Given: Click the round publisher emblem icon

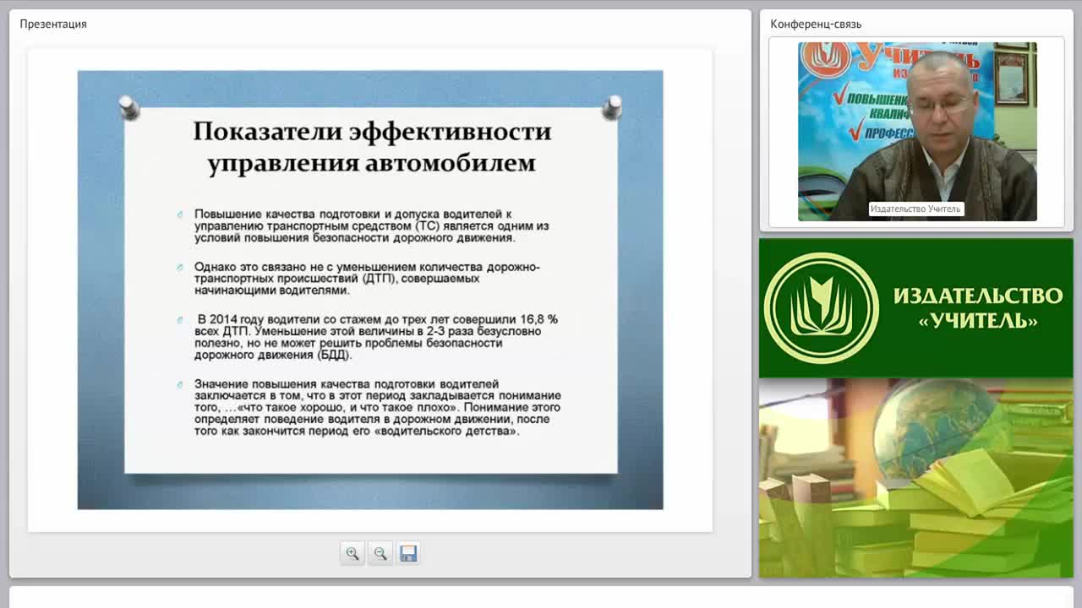Looking at the screenshot, I should (821, 308).
